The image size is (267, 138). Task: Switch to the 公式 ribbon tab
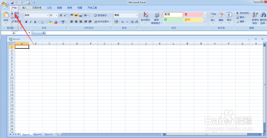[49, 8]
